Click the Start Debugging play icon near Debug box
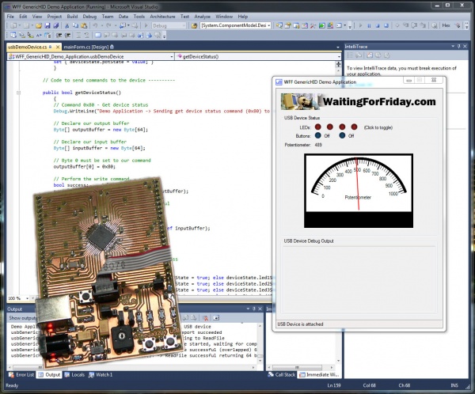 [x=146, y=26]
